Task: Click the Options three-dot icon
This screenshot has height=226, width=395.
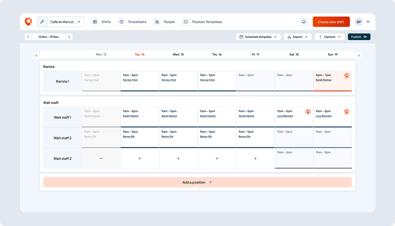Action: 320,37
